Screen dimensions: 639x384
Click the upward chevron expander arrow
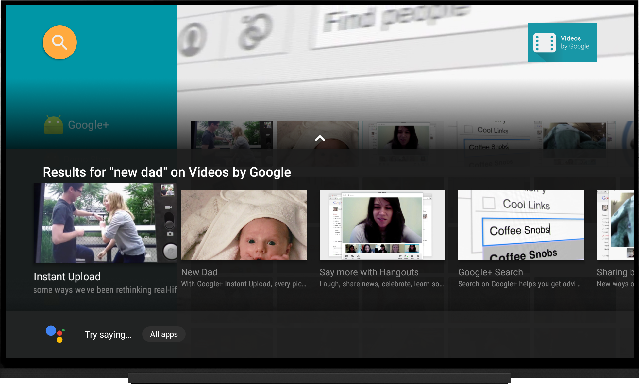[x=320, y=138]
